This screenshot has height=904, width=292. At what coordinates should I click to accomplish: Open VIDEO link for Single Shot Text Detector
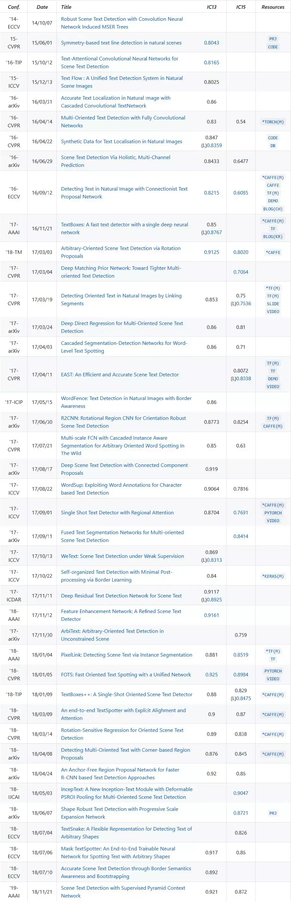coord(272,521)
